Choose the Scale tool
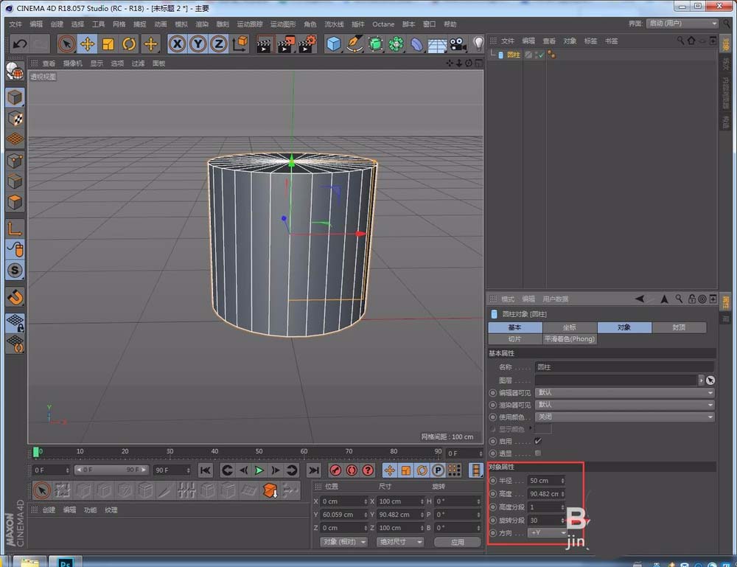 coord(108,44)
